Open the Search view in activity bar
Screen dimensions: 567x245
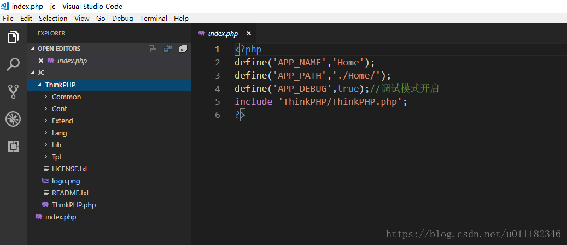13,64
